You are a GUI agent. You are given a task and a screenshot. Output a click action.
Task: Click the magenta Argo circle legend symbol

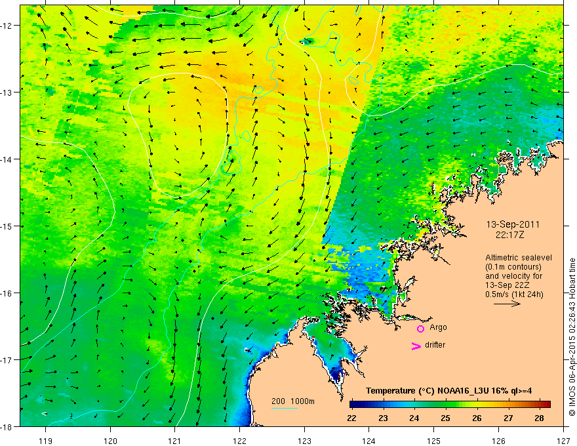coord(420,329)
